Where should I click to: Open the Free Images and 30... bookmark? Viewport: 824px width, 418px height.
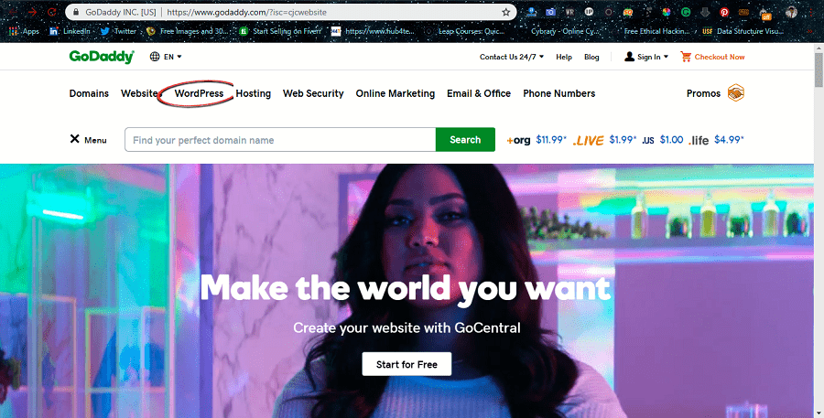(x=188, y=31)
